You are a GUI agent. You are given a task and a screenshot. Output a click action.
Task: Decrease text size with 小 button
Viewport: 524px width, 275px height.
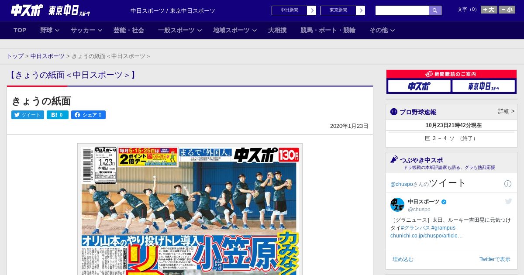point(507,10)
